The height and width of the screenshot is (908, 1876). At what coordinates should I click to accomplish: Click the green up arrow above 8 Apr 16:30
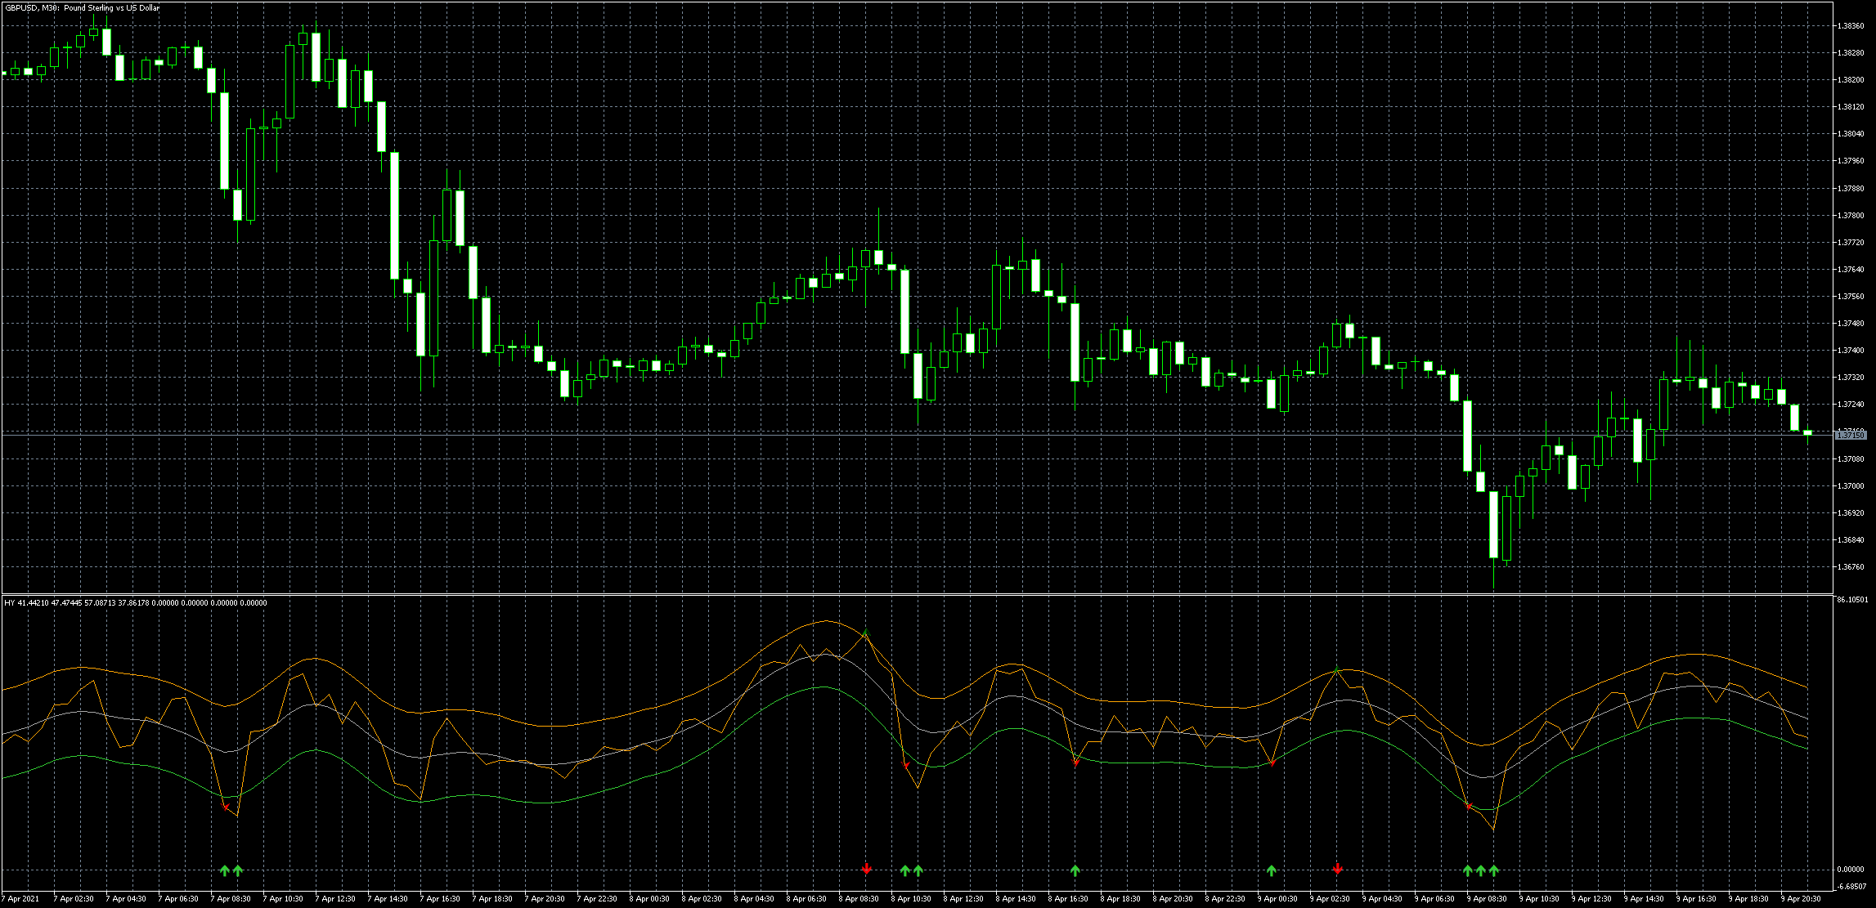coord(1075,870)
